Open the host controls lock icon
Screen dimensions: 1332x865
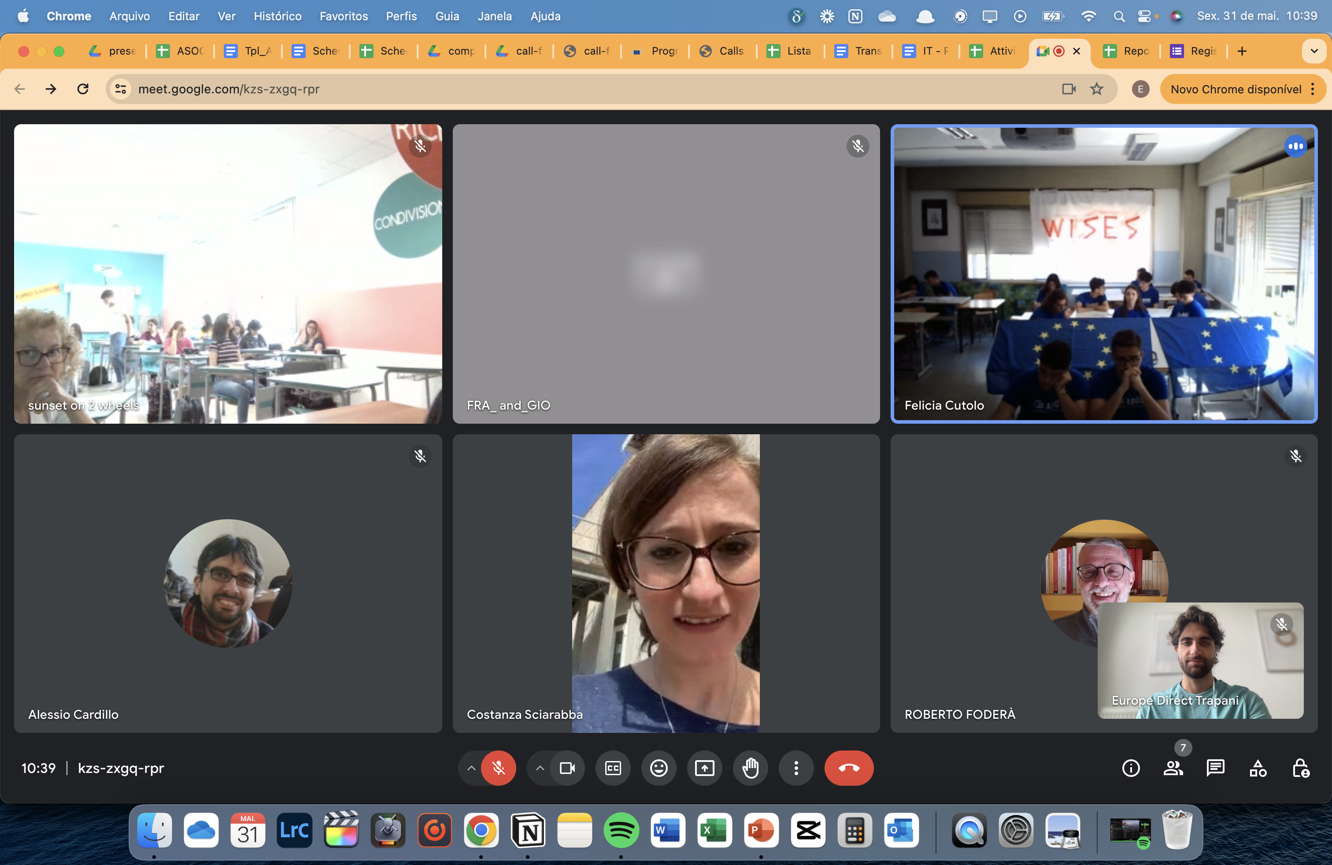[1300, 768]
